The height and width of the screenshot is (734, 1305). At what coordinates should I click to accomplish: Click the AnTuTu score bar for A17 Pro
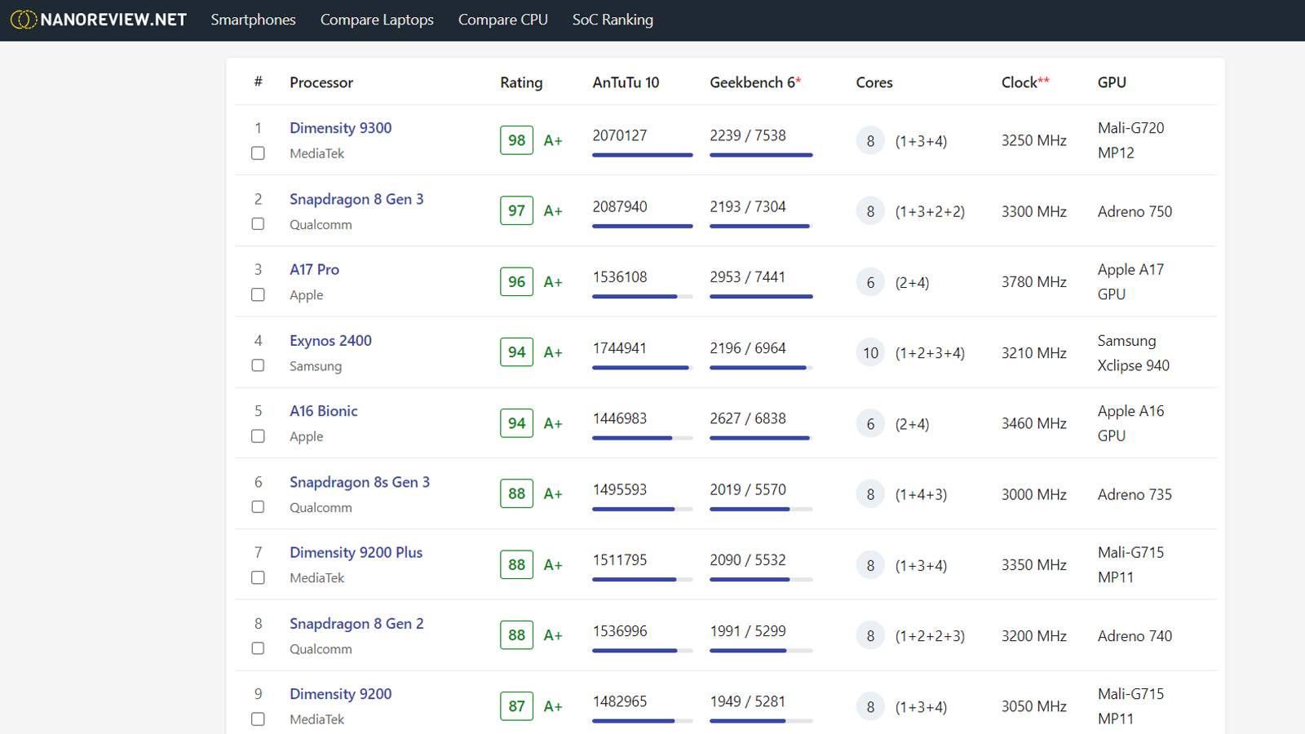coord(642,296)
